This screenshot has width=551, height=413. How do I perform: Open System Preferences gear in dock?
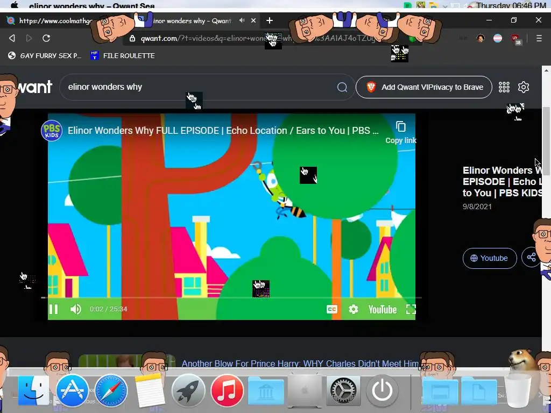pyautogui.click(x=343, y=390)
